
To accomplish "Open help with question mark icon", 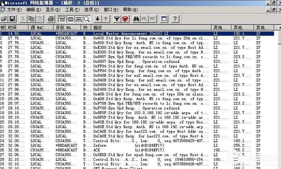I will click(x=175, y=19).
